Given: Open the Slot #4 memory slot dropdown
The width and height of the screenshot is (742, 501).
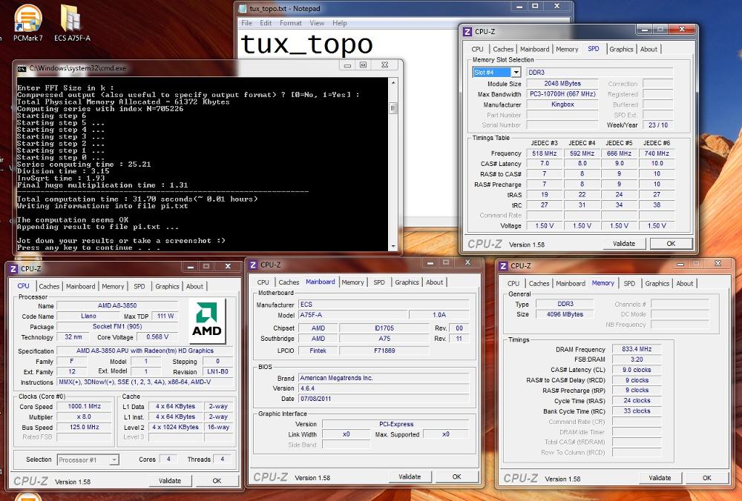Looking at the screenshot, I should (516, 73).
